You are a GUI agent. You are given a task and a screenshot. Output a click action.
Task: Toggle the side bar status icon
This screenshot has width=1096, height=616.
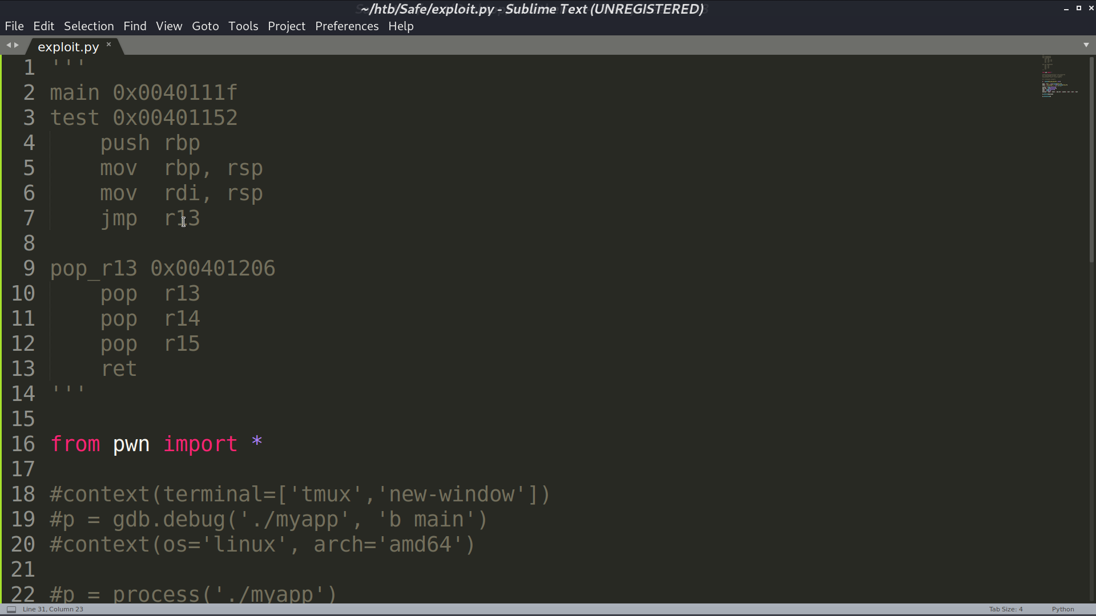pyautogui.click(x=11, y=609)
